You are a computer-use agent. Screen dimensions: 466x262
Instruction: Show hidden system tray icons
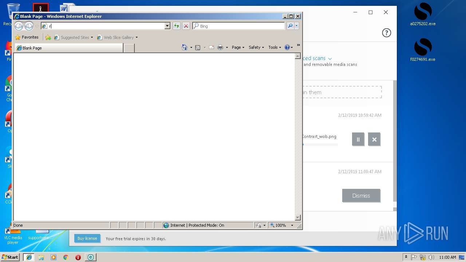(406, 257)
